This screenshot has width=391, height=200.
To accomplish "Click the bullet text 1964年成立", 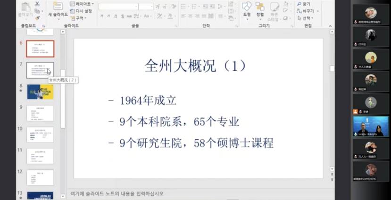I will click(x=148, y=101).
